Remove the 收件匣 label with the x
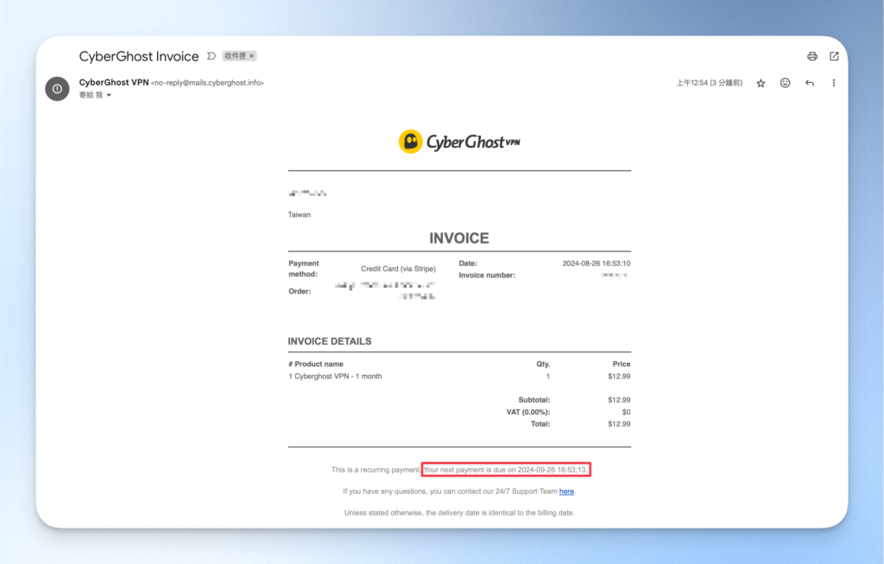 point(251,56)
